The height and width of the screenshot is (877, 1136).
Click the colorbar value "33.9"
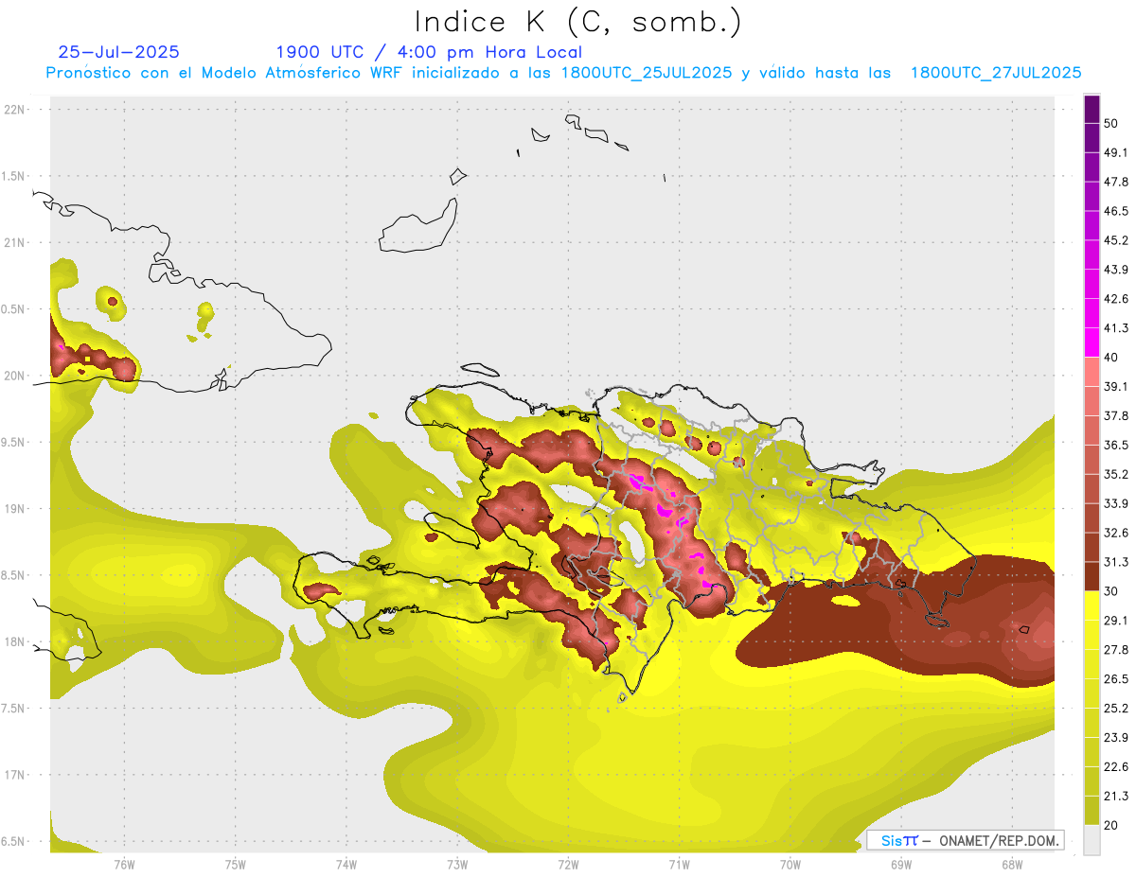pyautogui.click(x=1115, y=503)
